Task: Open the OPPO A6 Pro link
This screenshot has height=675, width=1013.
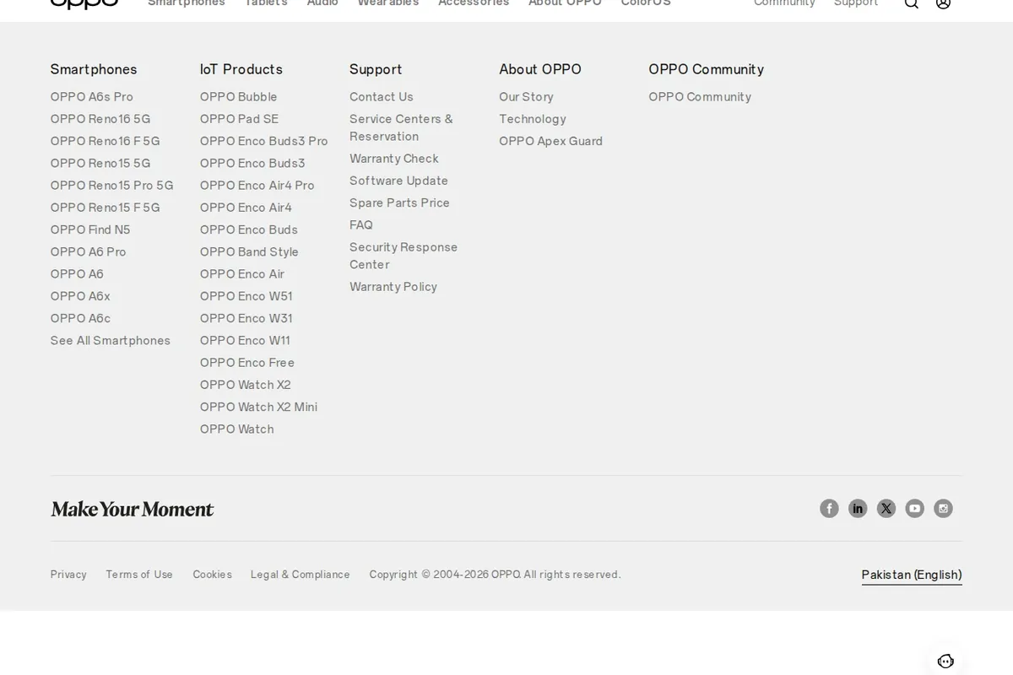Action: (x=88, y=251)
